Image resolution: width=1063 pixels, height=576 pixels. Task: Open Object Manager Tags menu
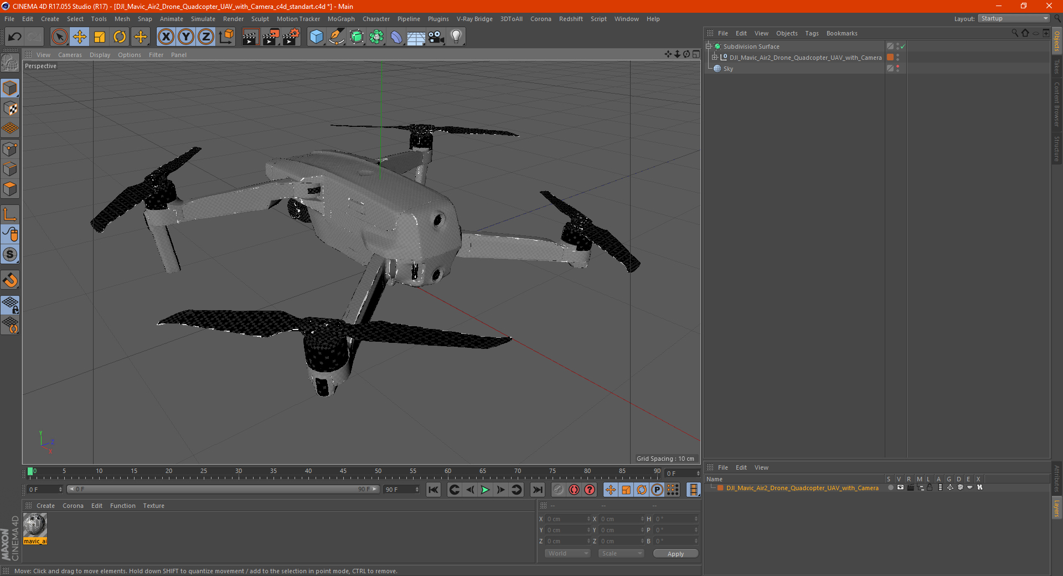[x=812, y=33]
